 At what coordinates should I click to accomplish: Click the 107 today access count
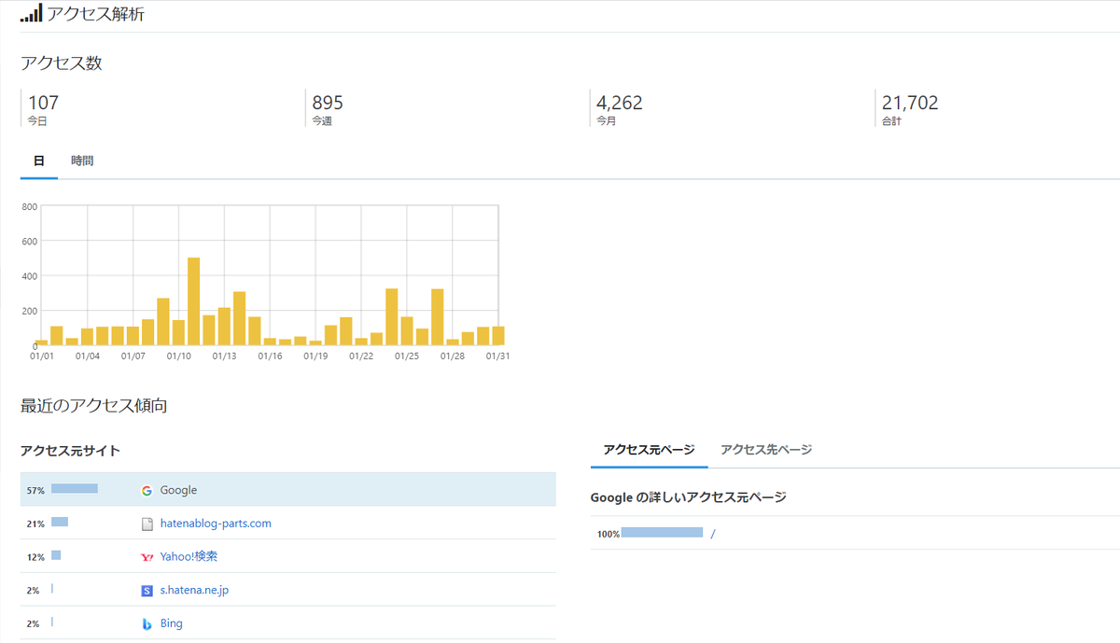43,103
